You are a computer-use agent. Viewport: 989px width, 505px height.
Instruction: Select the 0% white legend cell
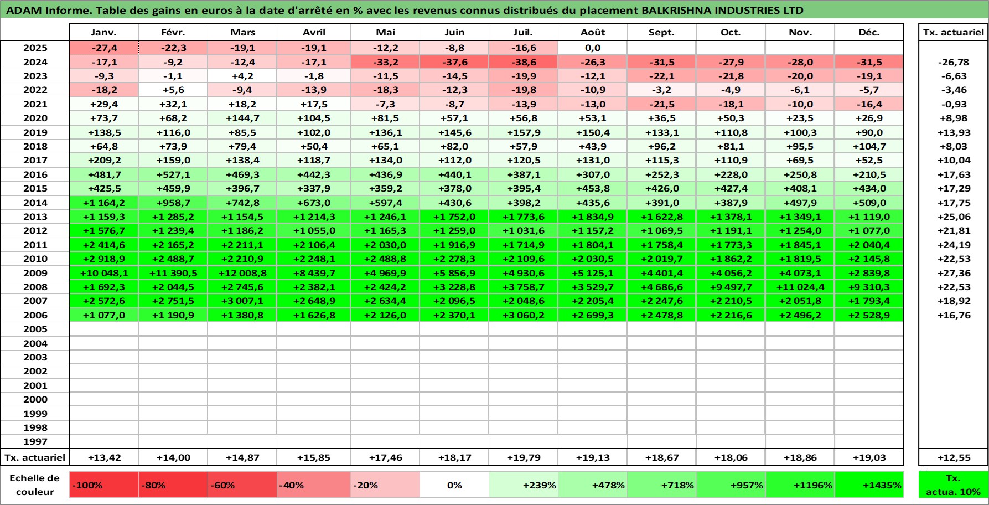454,485
